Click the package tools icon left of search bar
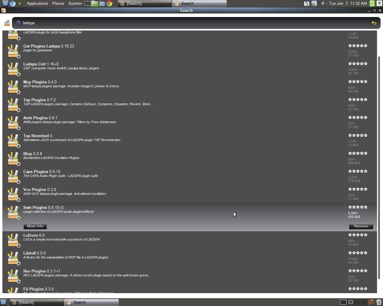The height and width of the screenshot is (306, 383). point(7,23)
